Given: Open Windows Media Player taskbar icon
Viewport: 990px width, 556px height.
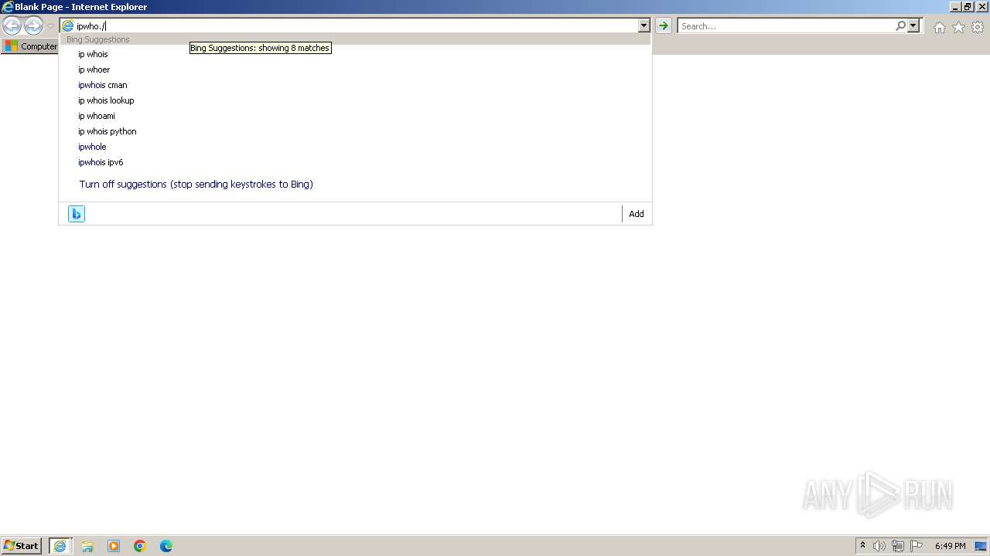Looking at the screenshot, I should click(114, 546).
